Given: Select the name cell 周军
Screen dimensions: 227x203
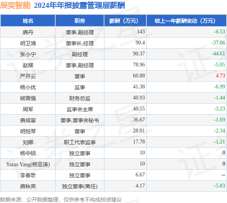Looking at the screenshot, I should [x=28, y=109].
